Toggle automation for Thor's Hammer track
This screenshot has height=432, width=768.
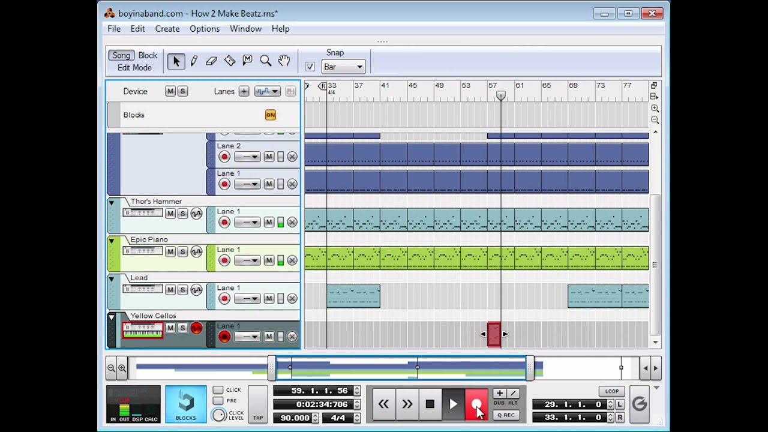point(196,214)
